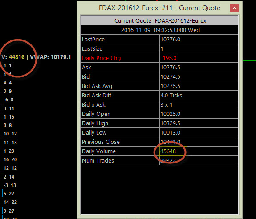Select the chart row reading 5 27

(x=9, y=194)
